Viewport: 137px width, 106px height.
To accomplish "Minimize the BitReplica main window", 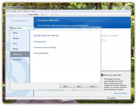I will [119, 7].
